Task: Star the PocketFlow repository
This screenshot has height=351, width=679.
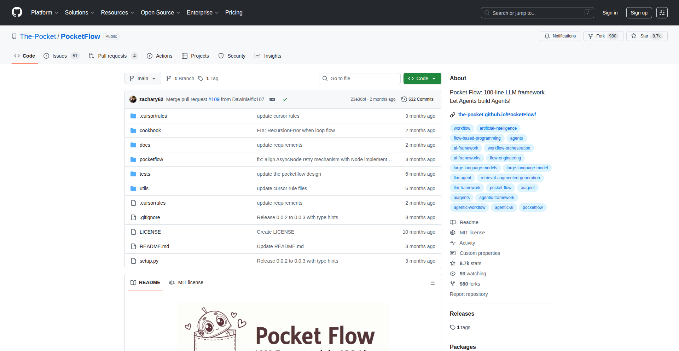Action: pyautogui.click(x=647, y=36)
